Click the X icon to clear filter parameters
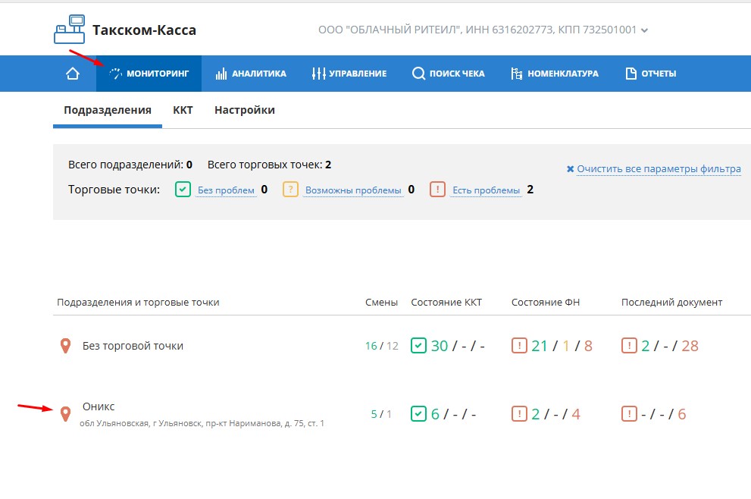The image size is (751, 499). 570,169
